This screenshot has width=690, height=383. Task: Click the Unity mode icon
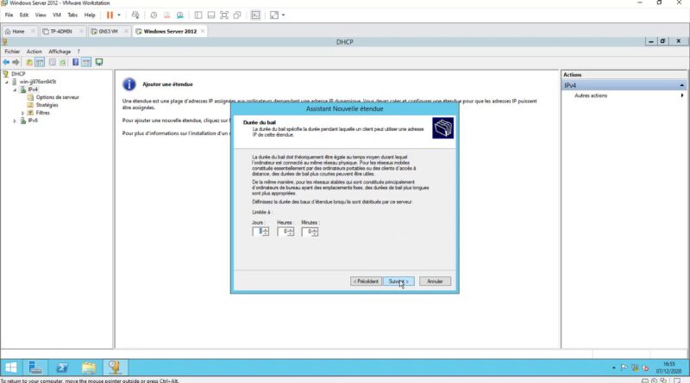coord(237,15)
